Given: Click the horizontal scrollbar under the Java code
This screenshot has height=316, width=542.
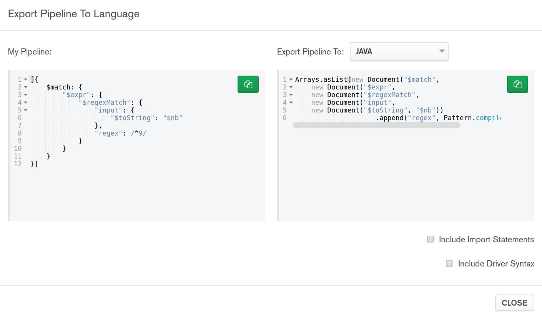Looking at the screenshot, I should coord(377,125).
